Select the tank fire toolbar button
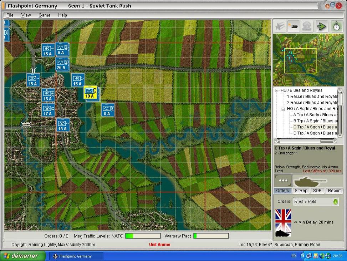Screen dimensions: 347x261 coord(294,26)
